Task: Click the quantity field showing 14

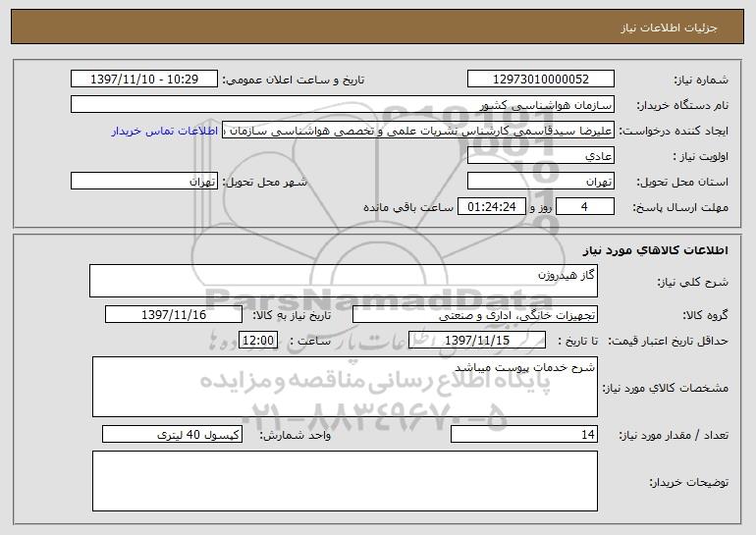Action: [524, 434]
